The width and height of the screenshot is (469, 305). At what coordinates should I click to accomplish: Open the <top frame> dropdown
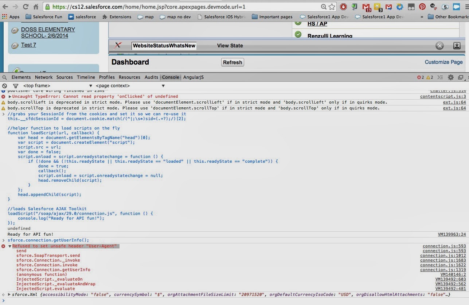[58, 86]
